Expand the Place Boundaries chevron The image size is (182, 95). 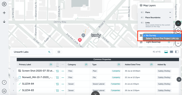pyautogui.click(x=170, y=17)
